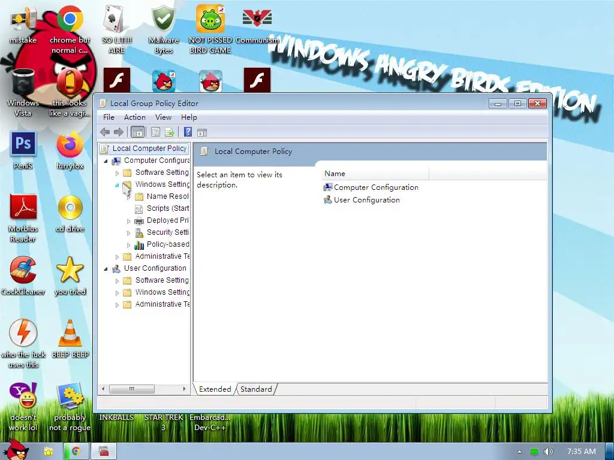Click the tree pane scroll right arrow
The image size is (614, 460).
[x=185, y=389]
